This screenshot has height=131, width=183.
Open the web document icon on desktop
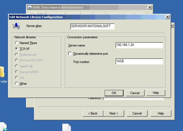pyautogui.click(x=4, y=127)
